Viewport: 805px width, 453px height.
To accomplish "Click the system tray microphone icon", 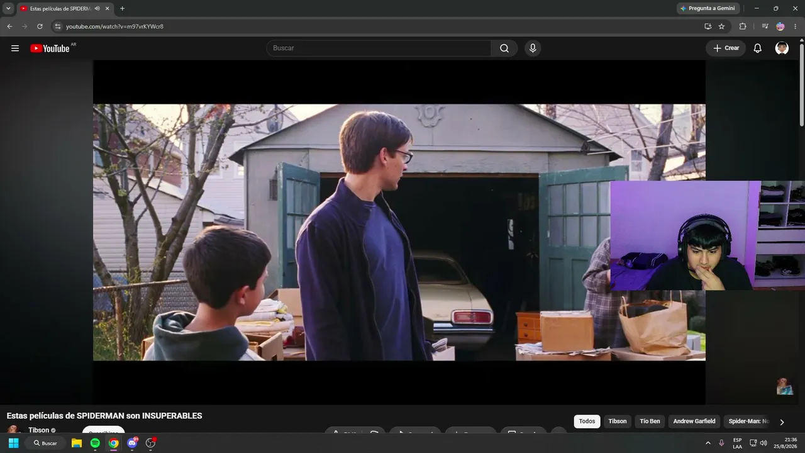I will click(721, 443).
